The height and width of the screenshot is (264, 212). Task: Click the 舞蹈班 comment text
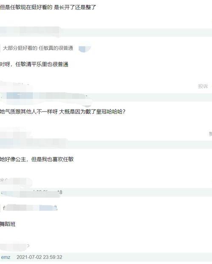(8, 224)
